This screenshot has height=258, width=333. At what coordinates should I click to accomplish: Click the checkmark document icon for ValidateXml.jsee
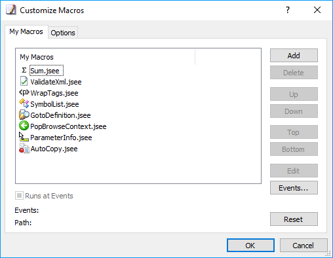[24, 81]
